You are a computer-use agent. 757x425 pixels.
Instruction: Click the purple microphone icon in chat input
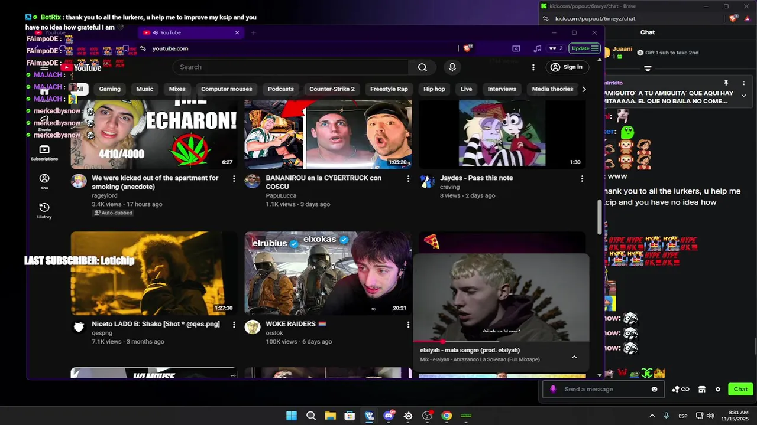[553, 389]
